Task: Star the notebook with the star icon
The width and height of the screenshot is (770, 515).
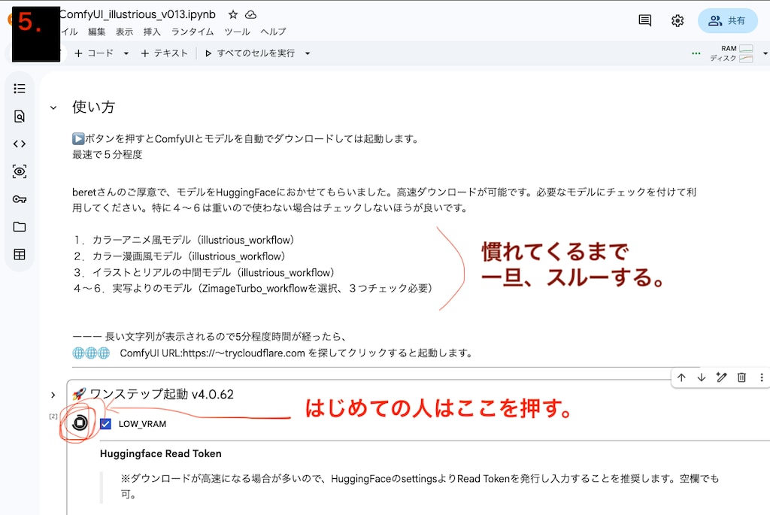Action: pos(233,14)
